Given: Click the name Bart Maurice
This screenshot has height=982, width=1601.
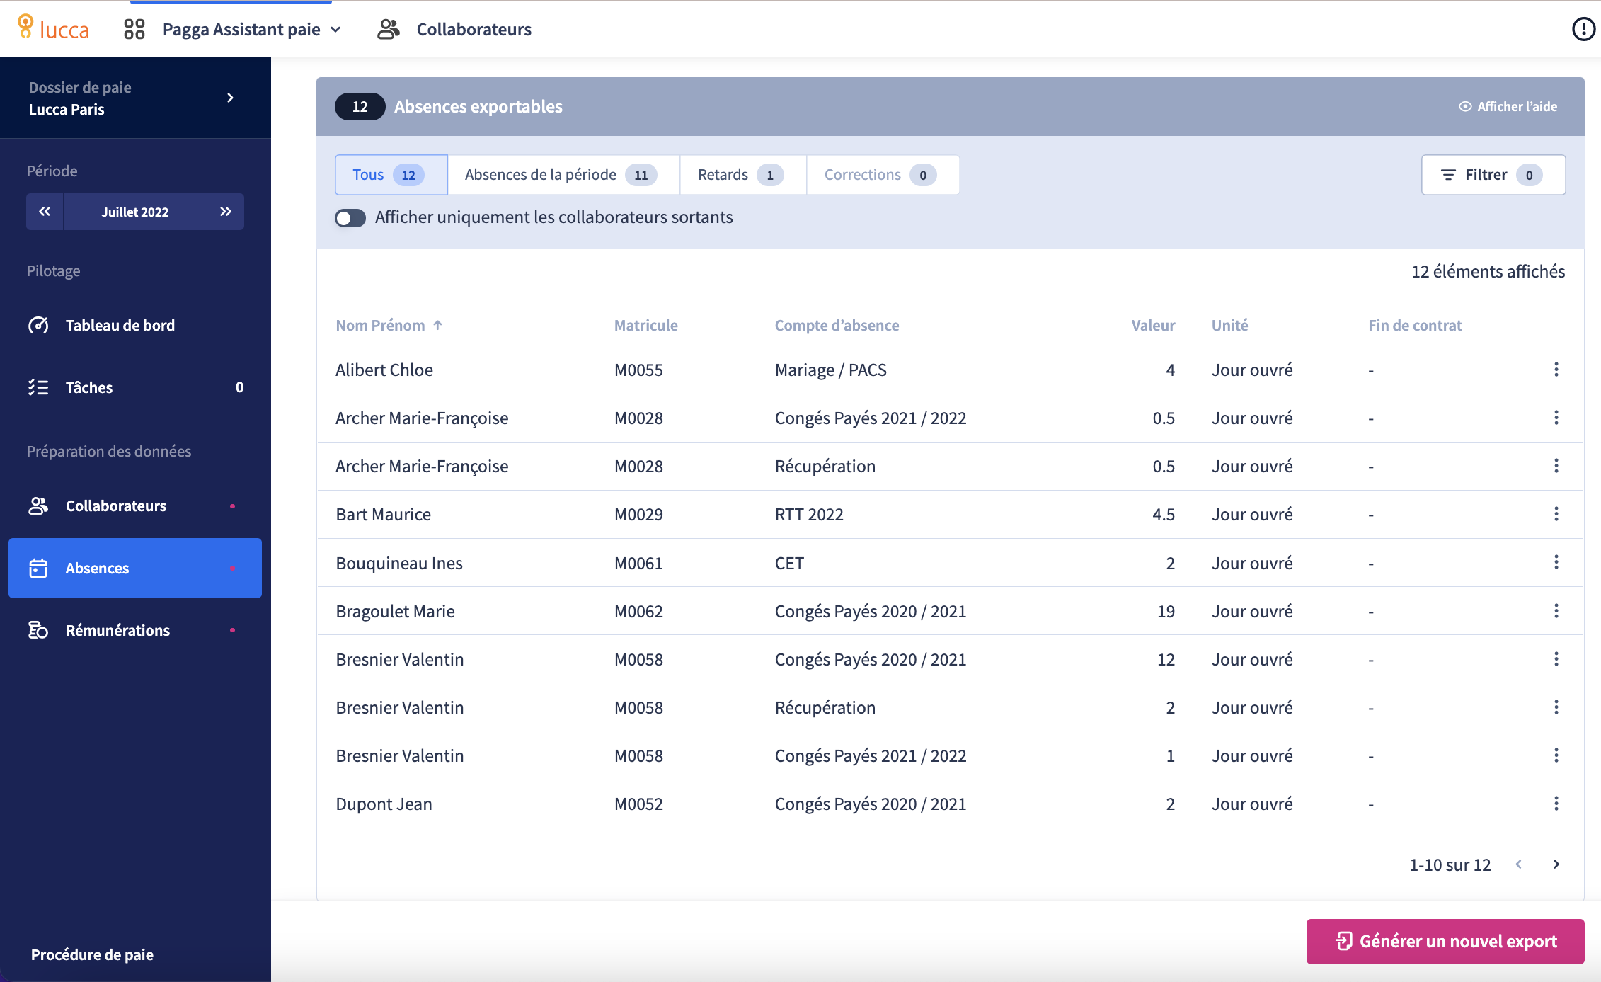Looking at the screenshot, I should [383, 515].
